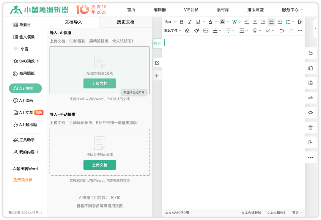Open the VIP会员 menu item
Image resolution: width=321 pixels, height=220 pixels.
(x=191, y=10)
